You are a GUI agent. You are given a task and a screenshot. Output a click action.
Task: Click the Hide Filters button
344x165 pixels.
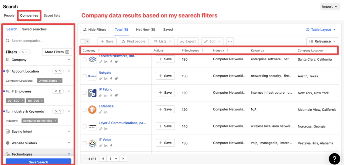[94, 30]
